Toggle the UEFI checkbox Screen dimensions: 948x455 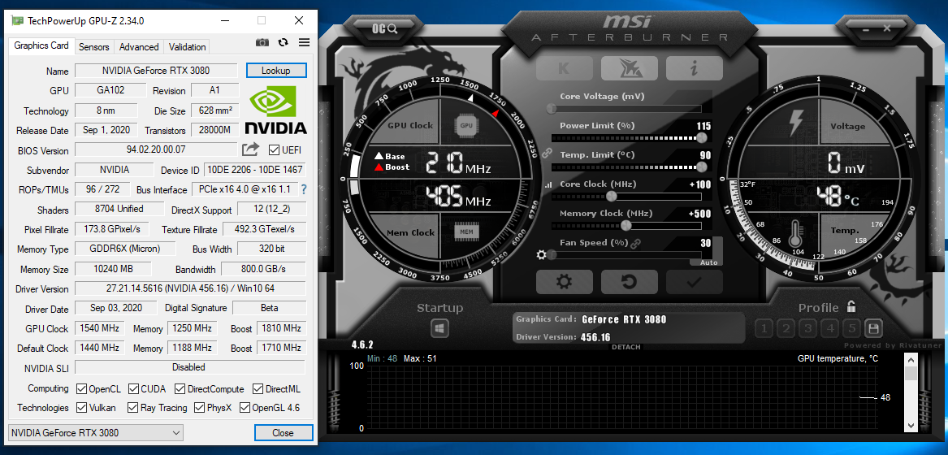(274, 149)
